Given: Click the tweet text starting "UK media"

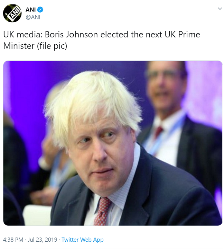Looking at the screenshot, I should point(102,40).
